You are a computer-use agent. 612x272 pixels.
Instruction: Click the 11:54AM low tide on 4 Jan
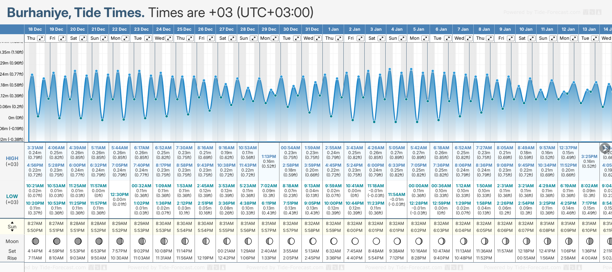coord(397,195)
